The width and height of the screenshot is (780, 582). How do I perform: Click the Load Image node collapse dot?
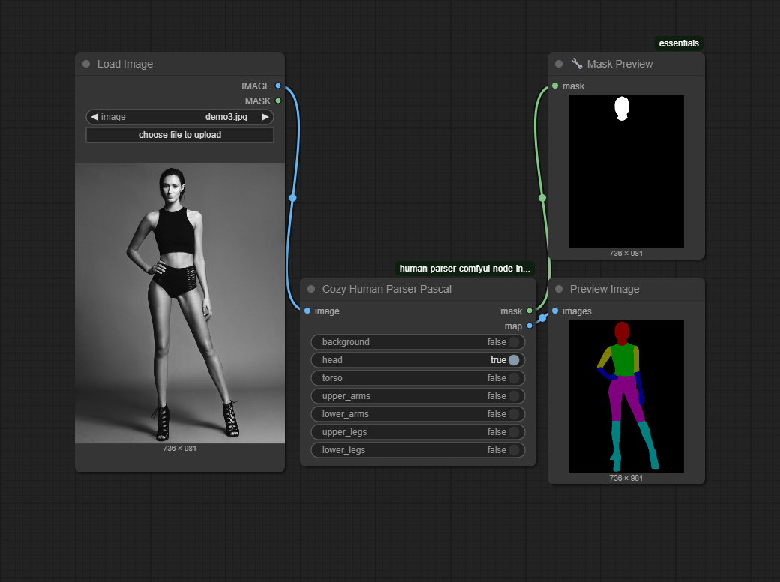(x=86, y=64)
